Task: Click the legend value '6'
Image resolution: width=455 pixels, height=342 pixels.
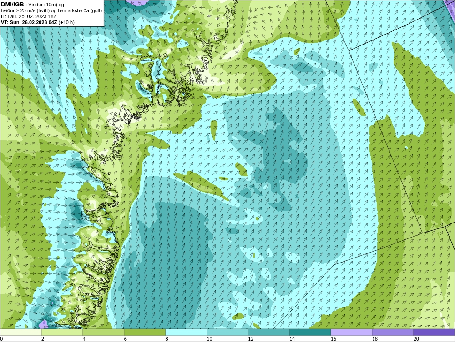Action: pos(126,339)
